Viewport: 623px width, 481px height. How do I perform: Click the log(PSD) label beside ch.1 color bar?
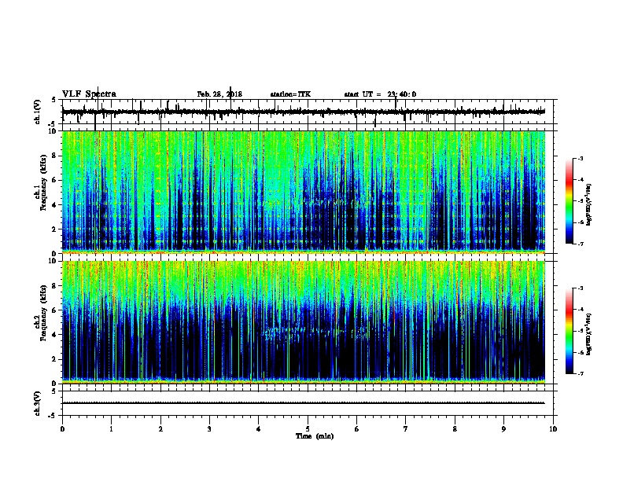589,204
